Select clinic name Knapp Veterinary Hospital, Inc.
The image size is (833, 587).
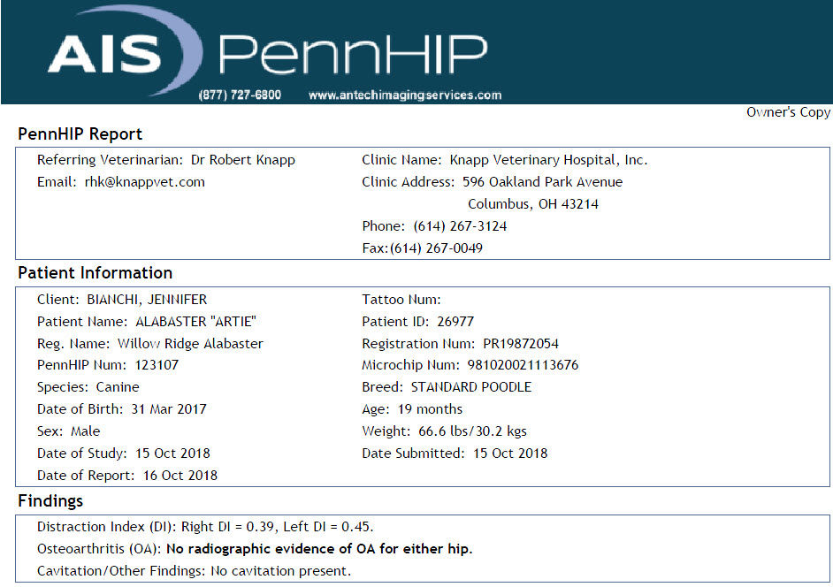[x=549, y=160]
